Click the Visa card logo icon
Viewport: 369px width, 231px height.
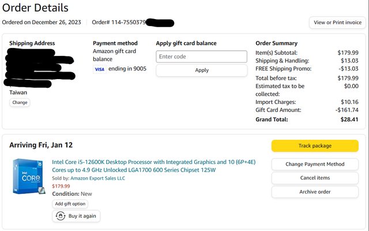click(x=99, y=69)
